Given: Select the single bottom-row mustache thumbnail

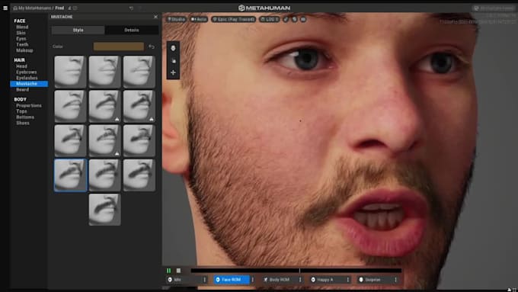Looking at the screenshot, I should pos(104,210).
